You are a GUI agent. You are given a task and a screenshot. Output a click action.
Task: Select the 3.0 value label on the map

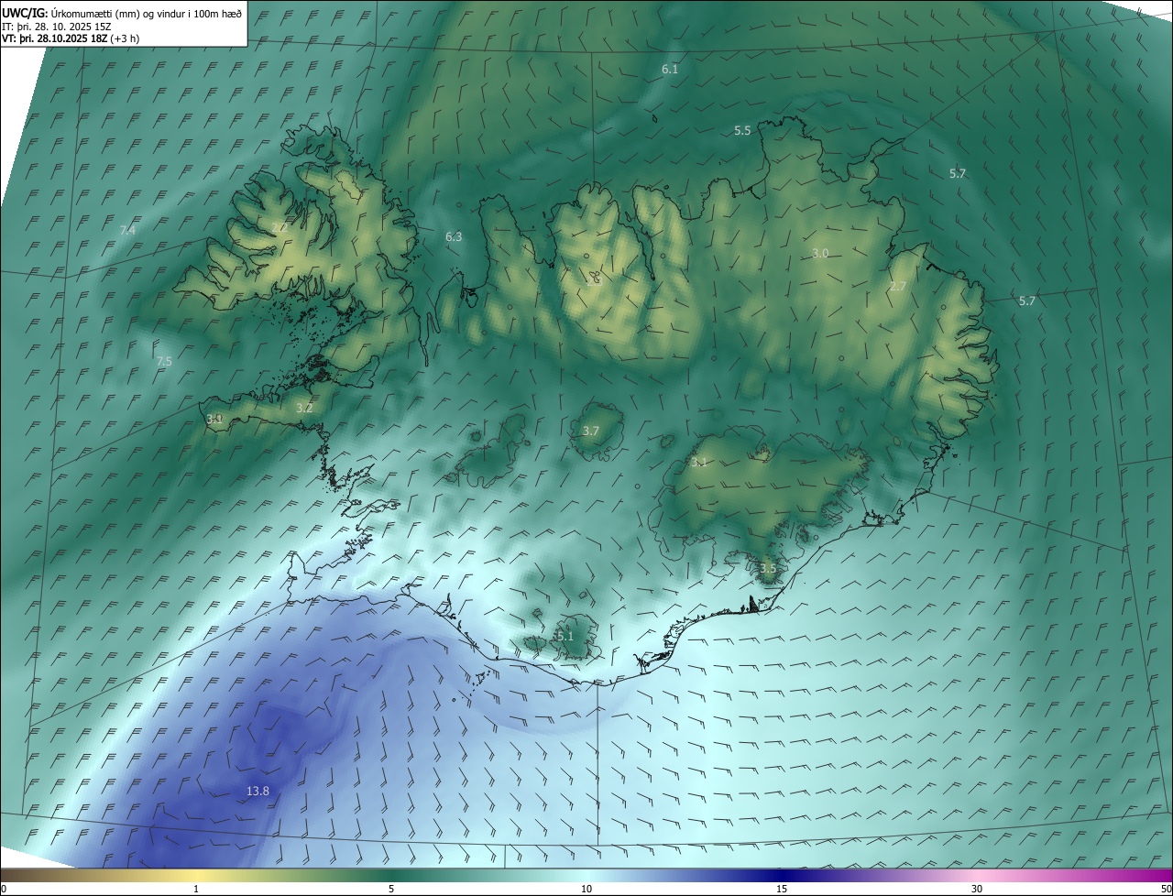pyautogui.click(x=820, y=253)
